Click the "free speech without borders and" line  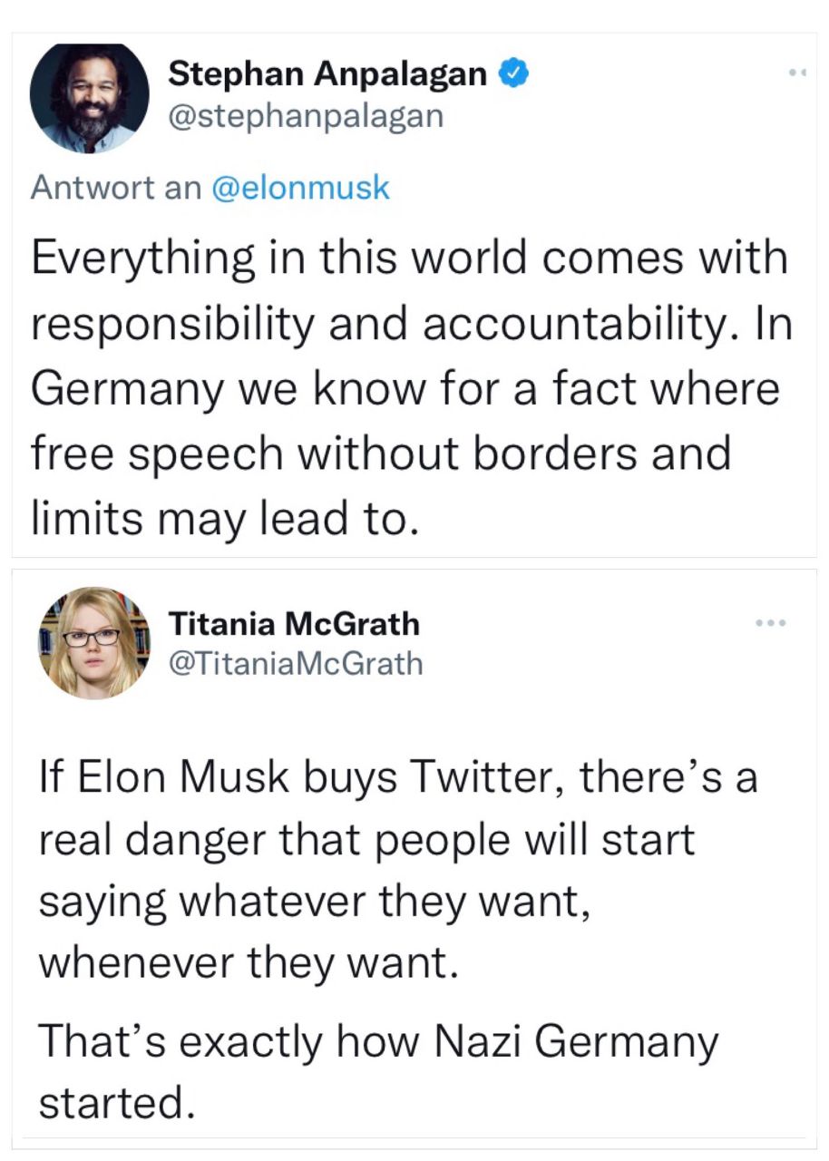click(x=381, y=454)
